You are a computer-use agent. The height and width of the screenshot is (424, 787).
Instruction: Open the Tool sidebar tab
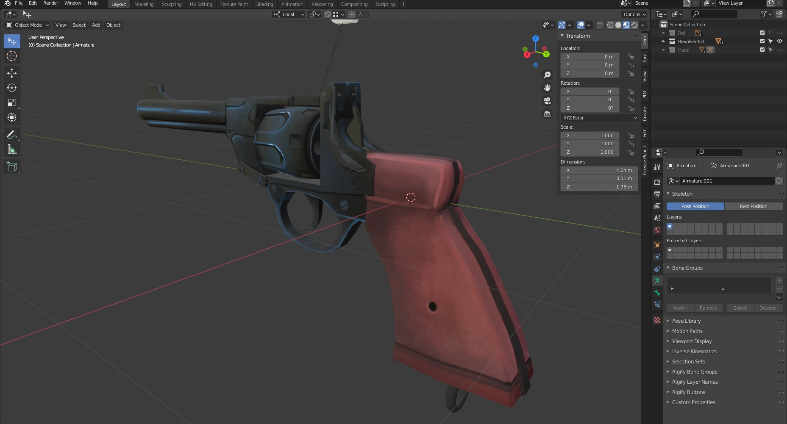click(x=645, y=58)
